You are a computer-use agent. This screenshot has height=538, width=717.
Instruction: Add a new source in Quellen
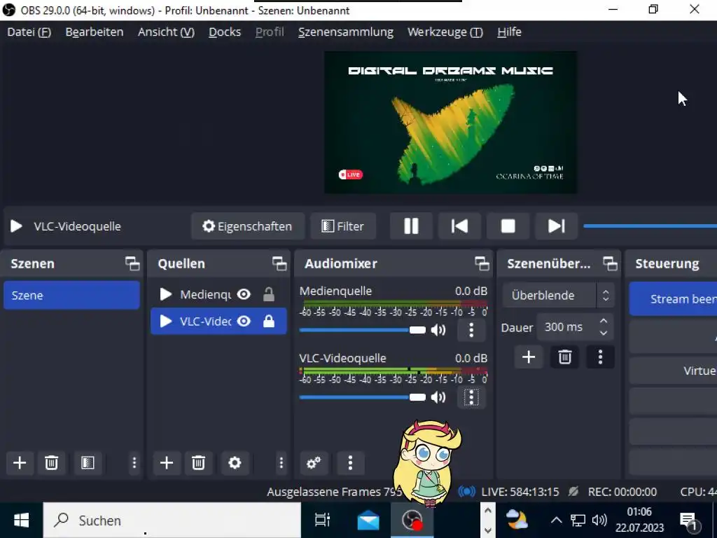[167, 463]
